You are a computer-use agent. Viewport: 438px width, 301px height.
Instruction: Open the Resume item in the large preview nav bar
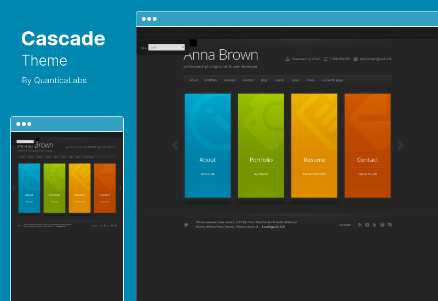tap(229, 80)
